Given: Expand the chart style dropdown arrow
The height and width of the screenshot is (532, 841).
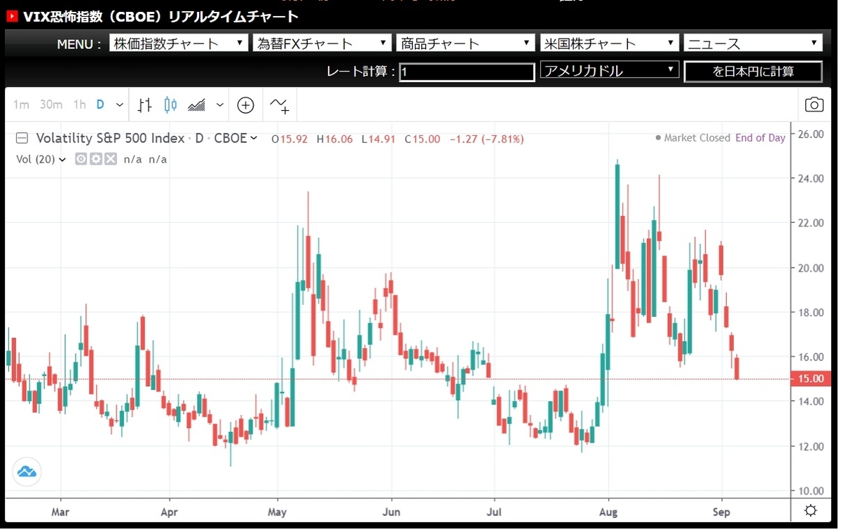Looking at the screenshot, I should pos(220,105).
